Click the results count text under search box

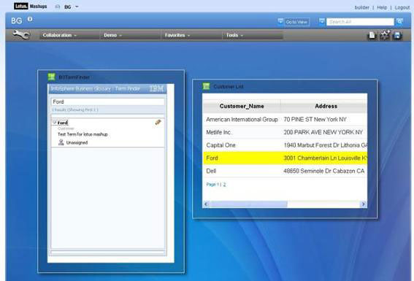75,109
